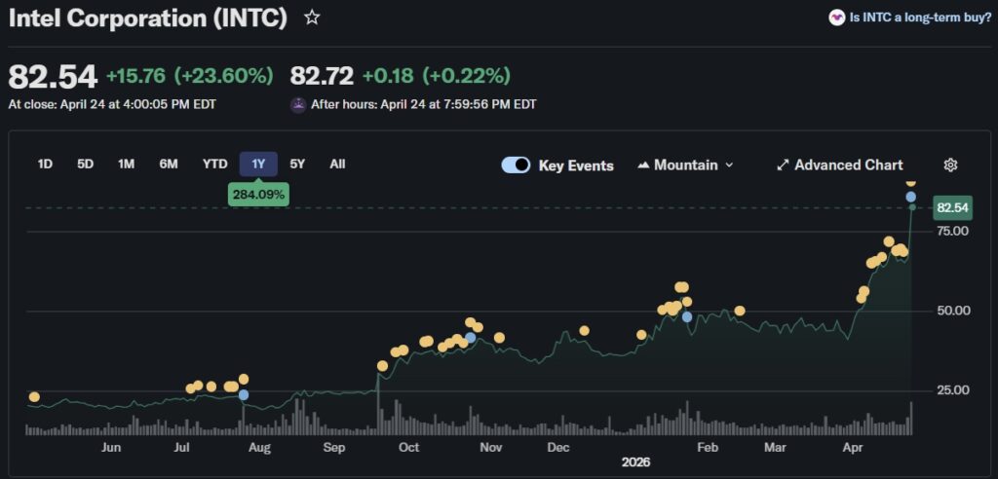Click the expand arrows of Advanced Chart
The image size is (998, 479).
pos(782,166)
